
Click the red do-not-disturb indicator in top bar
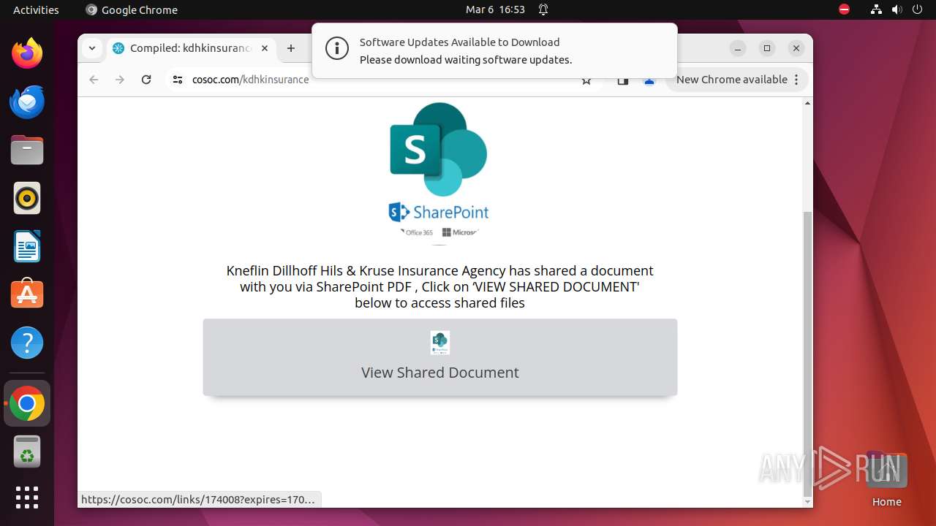(844, 9)
